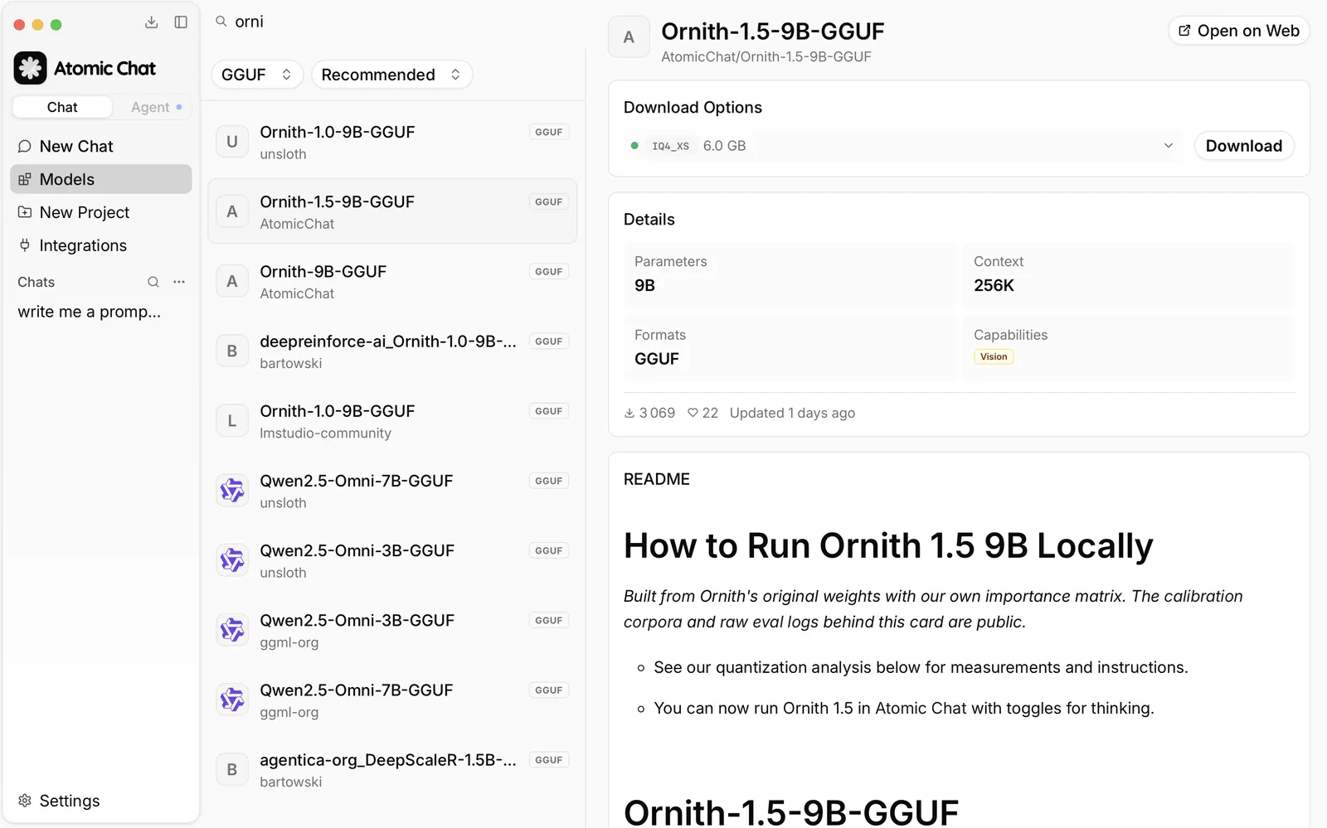Click the New Chat speech-bubble icon

(25, 147)
